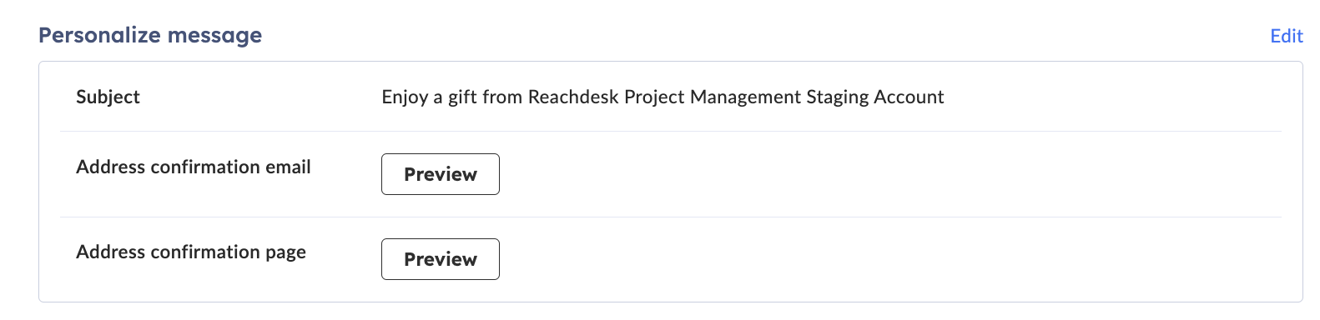Click the word Reachdesk in the subject

pyautogui.click(x=574, y=97)
